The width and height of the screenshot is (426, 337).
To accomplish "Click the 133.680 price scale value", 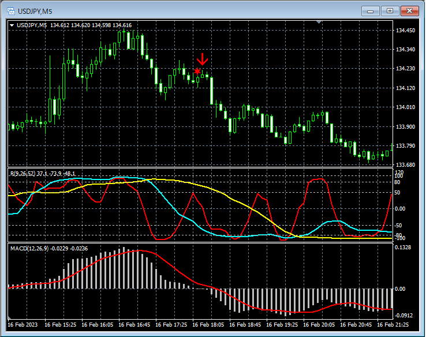I will click(x=406, y=165).
